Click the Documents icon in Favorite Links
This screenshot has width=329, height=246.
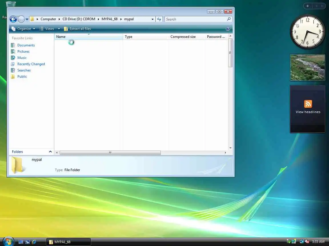13,45
